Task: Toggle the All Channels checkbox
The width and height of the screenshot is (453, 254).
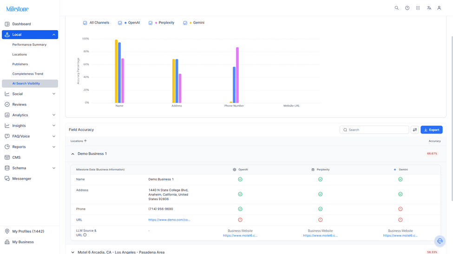Action: (x=85, y=23)
